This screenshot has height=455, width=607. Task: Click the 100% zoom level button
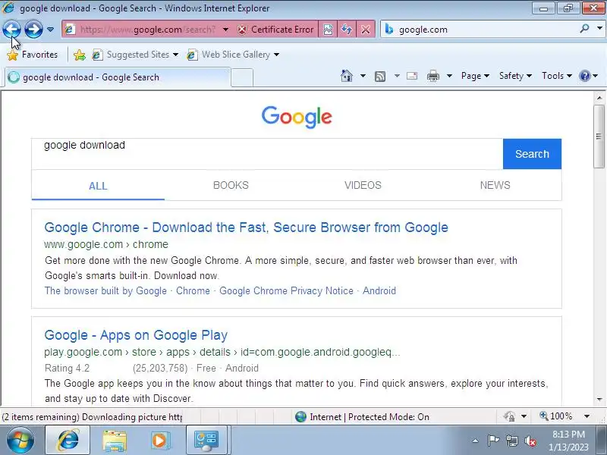[555, 416]
